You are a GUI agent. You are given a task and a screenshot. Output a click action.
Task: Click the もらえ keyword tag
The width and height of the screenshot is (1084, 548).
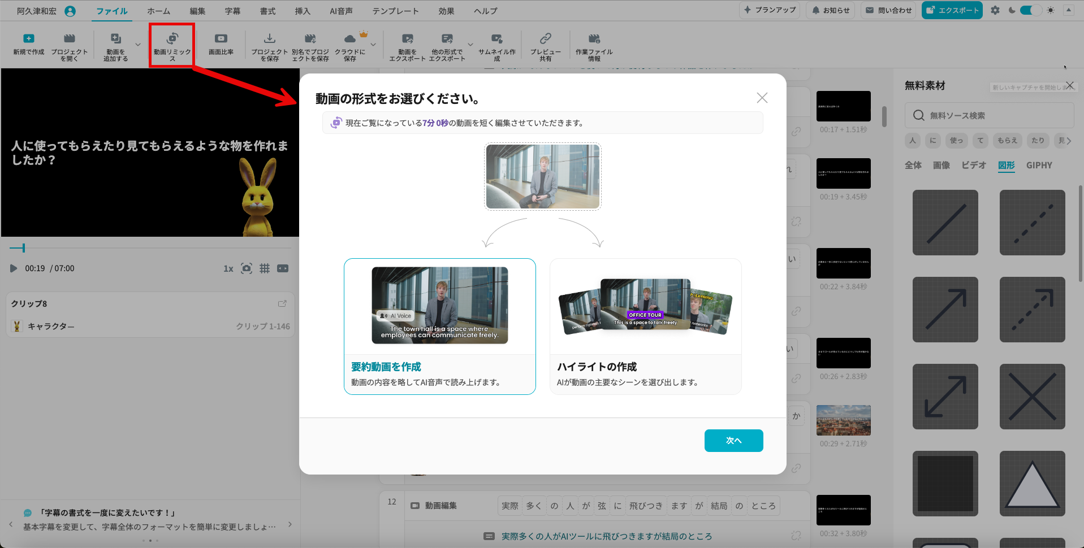coord(1008,141)
